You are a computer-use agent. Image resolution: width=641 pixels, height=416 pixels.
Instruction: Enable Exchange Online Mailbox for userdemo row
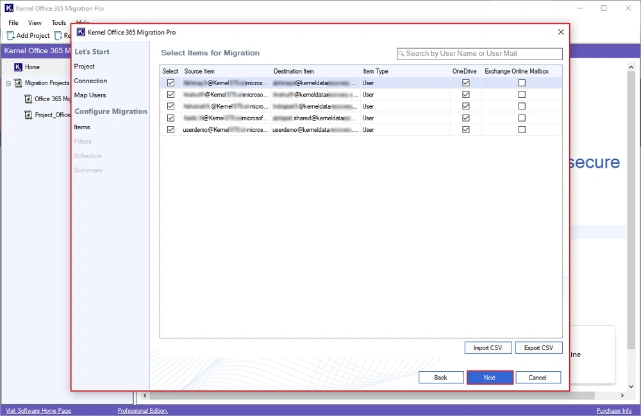(x=522, y=130)
